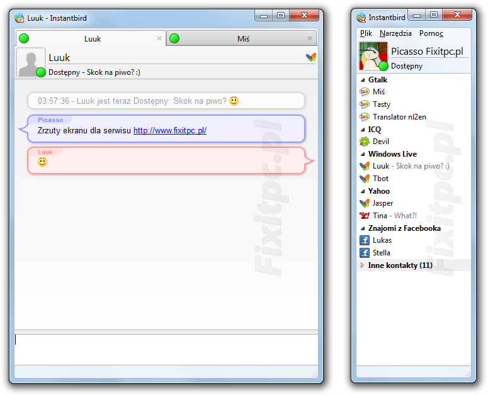Open the Pomoc menu
The height and width of the screenshot is (395, 488).
431,33
